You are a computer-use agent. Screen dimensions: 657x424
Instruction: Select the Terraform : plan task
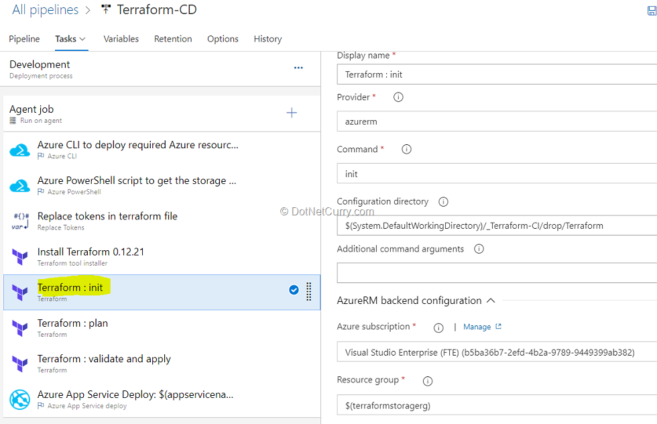pyautogui.click(x=162, y=328)
